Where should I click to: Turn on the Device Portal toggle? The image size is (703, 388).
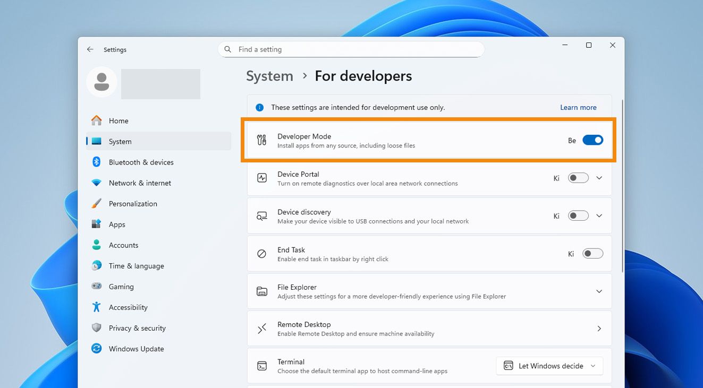[578, 178]
